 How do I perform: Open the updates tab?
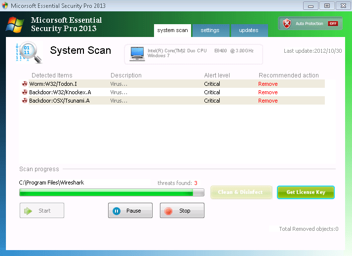pos(248,31)
